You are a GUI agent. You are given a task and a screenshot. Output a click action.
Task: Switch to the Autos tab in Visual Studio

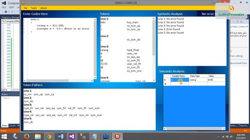click(x=5, y=126)
